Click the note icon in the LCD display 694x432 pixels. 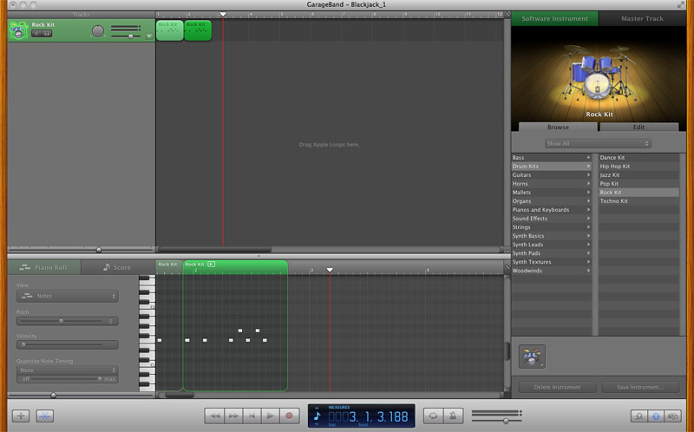click(317, 416)
